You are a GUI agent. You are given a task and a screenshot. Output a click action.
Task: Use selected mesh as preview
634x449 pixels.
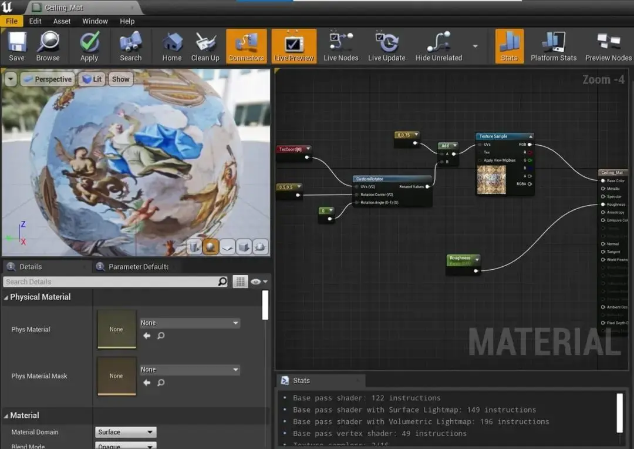tap(261, 247)
